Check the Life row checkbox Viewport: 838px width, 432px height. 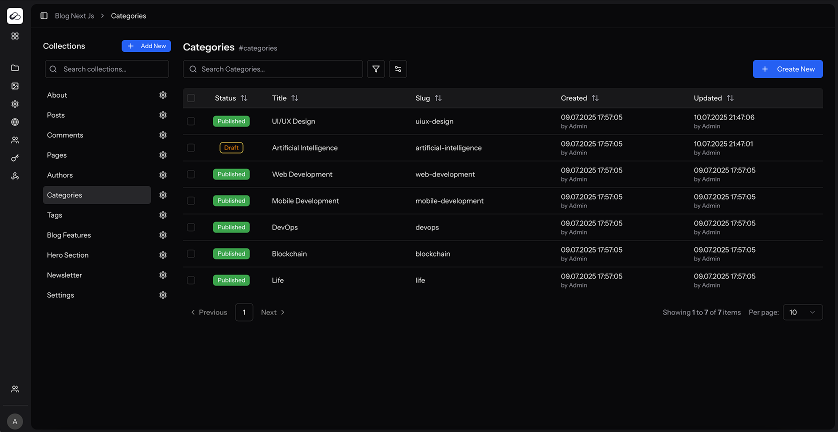[191, 280]
